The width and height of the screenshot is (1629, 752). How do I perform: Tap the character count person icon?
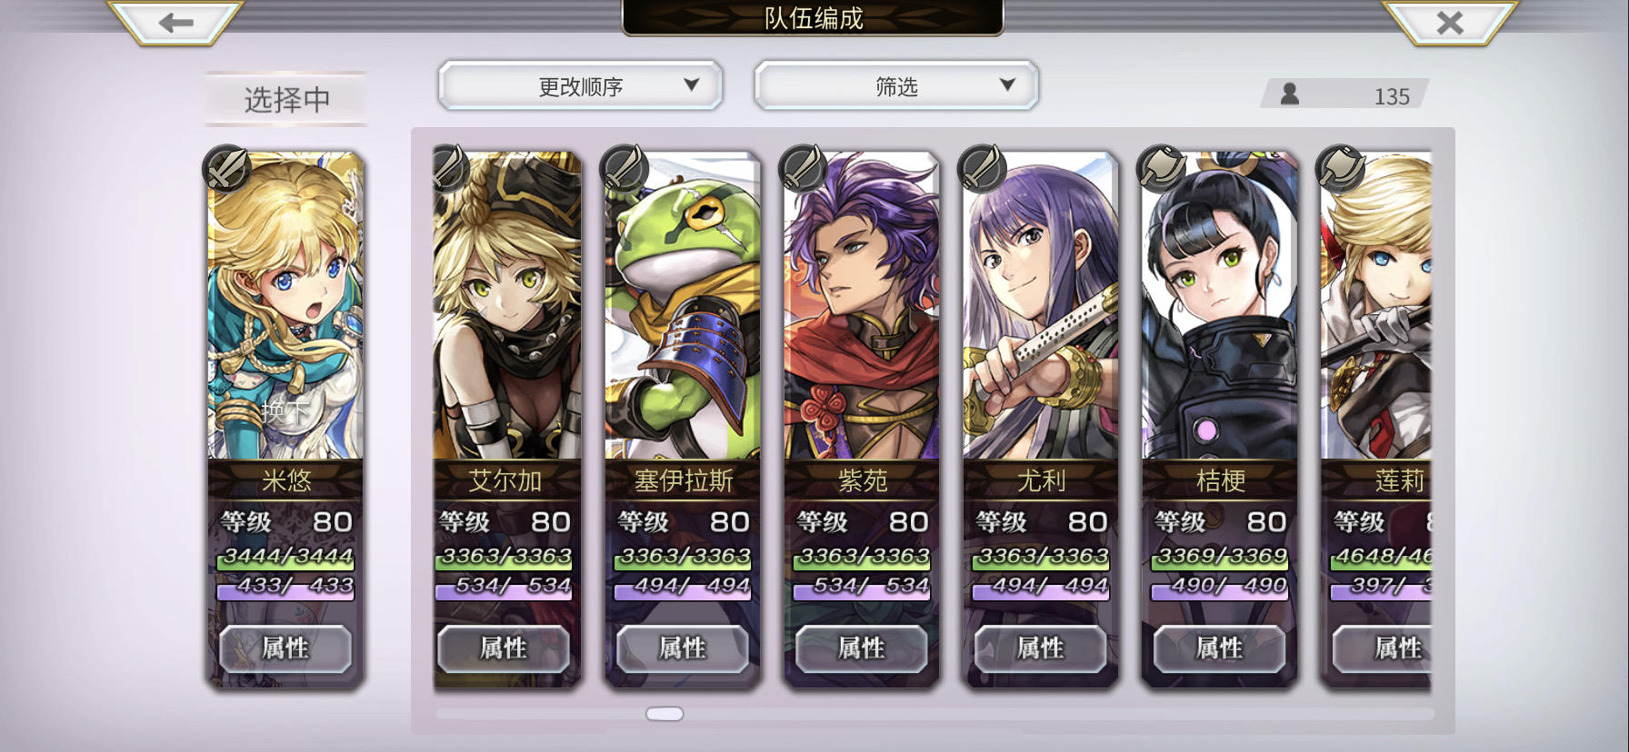click(x=1289, y=94)
